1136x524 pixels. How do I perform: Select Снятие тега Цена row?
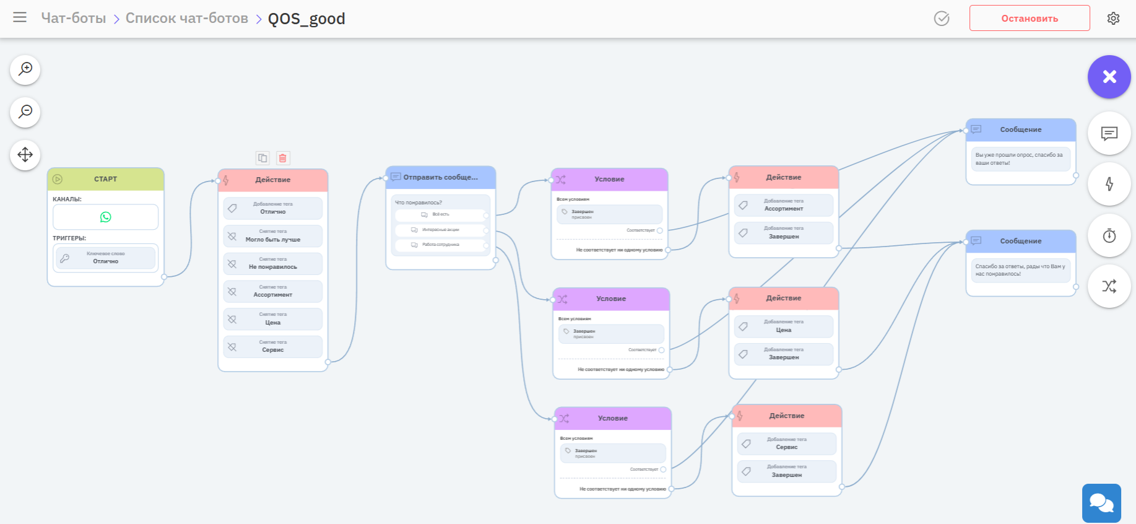(273, 319)
